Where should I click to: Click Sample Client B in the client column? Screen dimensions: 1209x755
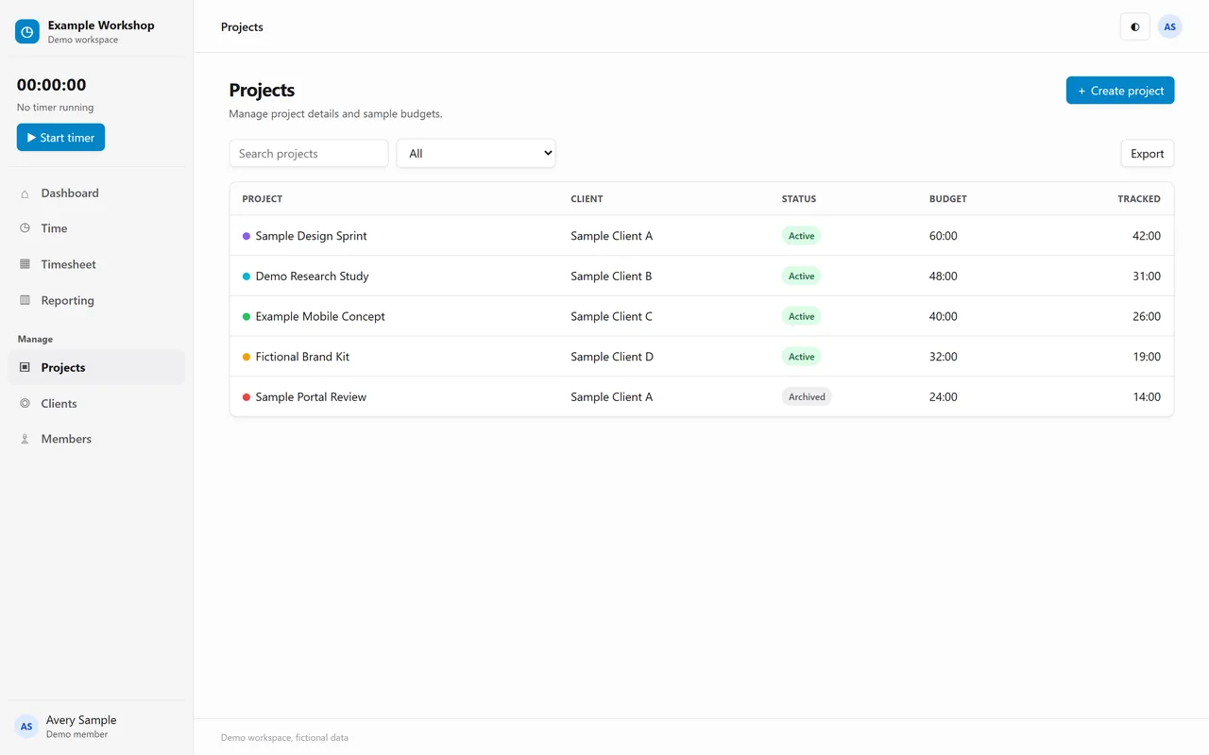click(611, 277)
